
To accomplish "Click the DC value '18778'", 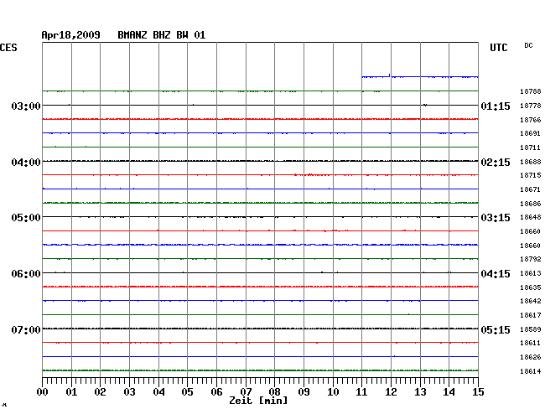I will (531, 106).
